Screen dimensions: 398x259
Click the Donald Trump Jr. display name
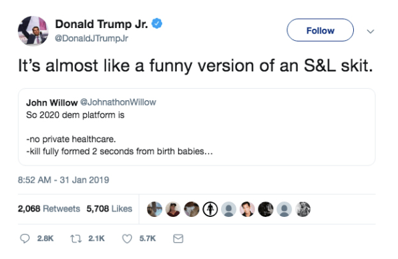click(x=102, y=24)
